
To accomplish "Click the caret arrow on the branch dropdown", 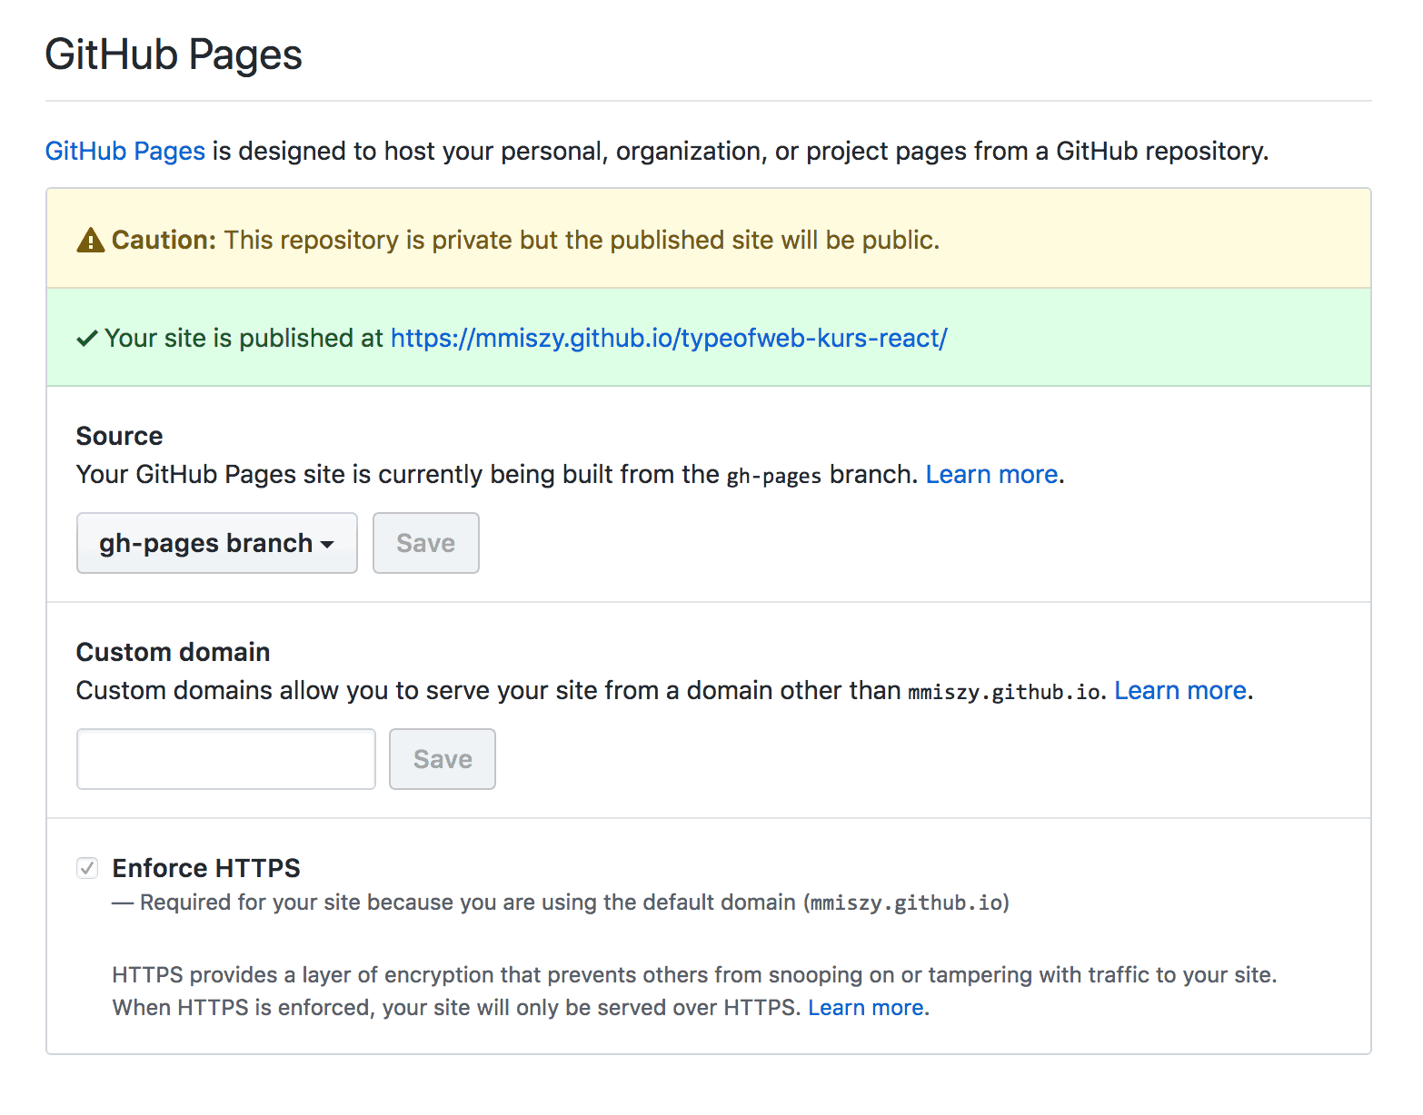I will point(327,545).
